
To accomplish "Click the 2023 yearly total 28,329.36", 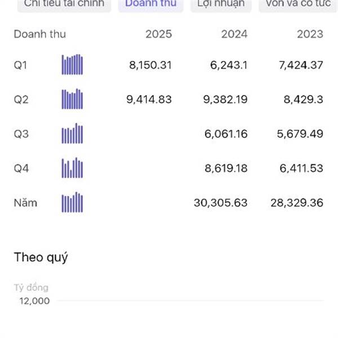I will [296, 203].
